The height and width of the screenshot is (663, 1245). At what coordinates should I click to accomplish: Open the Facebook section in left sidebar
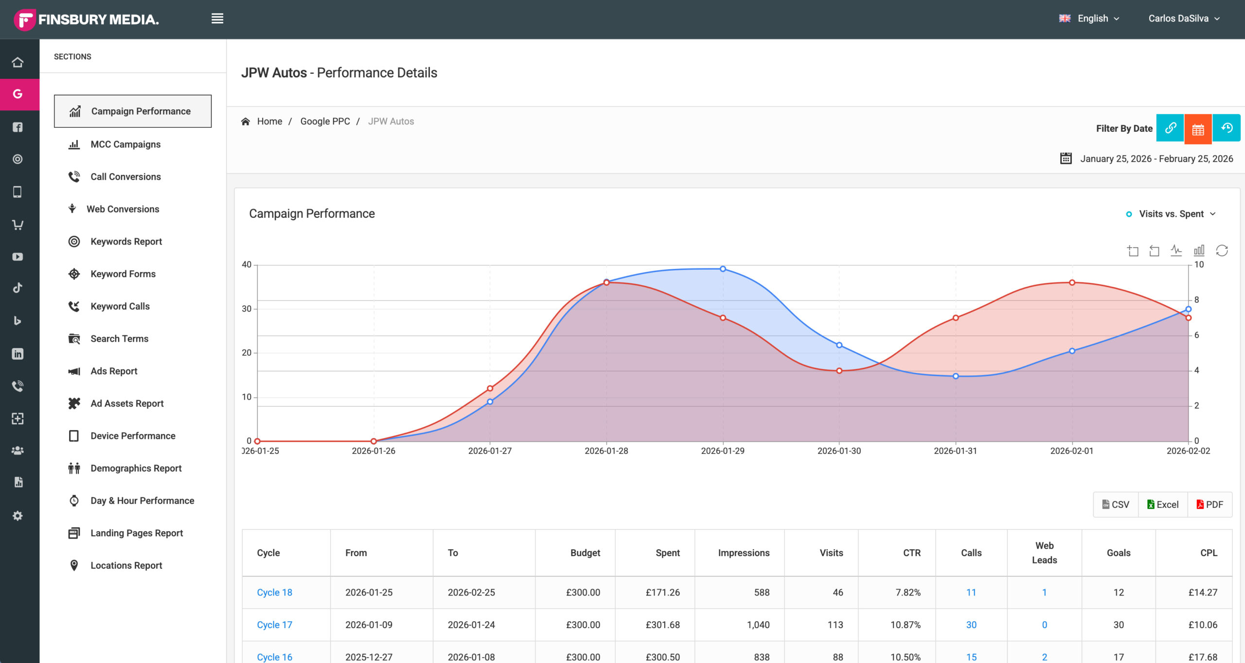pyautogui.click(x=18, y=127)
